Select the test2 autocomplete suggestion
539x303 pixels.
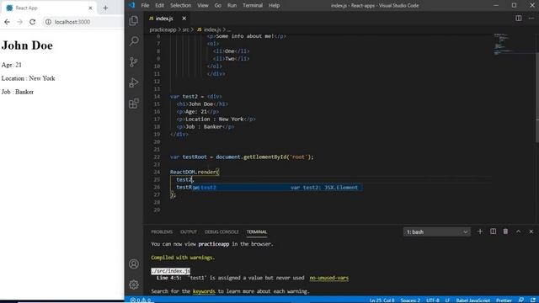(x=276, y=187)
